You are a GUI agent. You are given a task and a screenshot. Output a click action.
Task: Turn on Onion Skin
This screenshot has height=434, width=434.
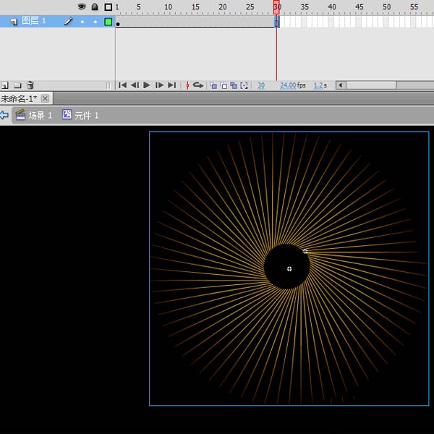click(x=213, y=85)
